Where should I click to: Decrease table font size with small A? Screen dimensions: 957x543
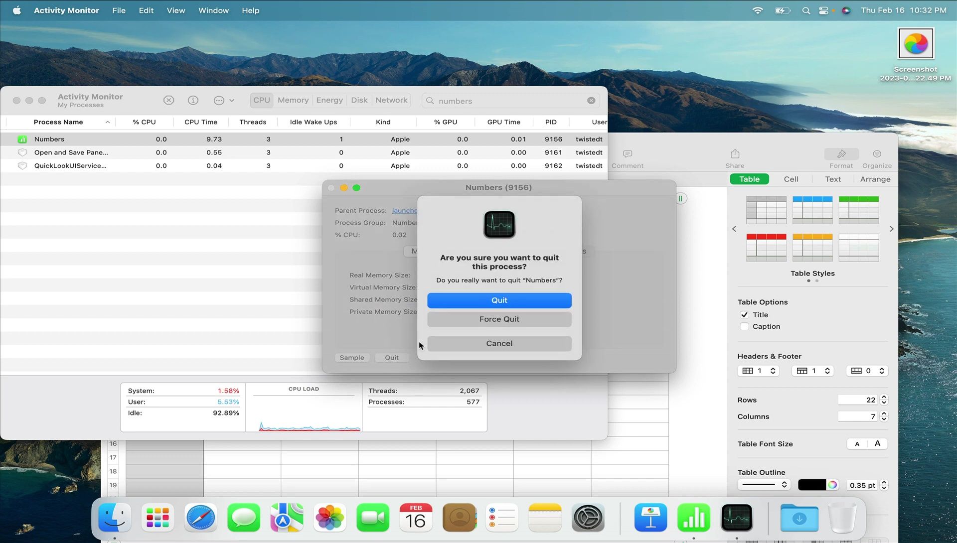[x=857, y=444]
